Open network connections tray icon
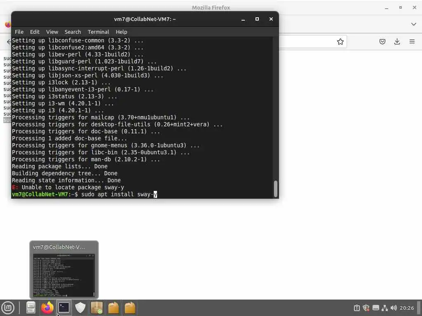Viewport: 422px width, 316px height. click(x=385, y=308)
